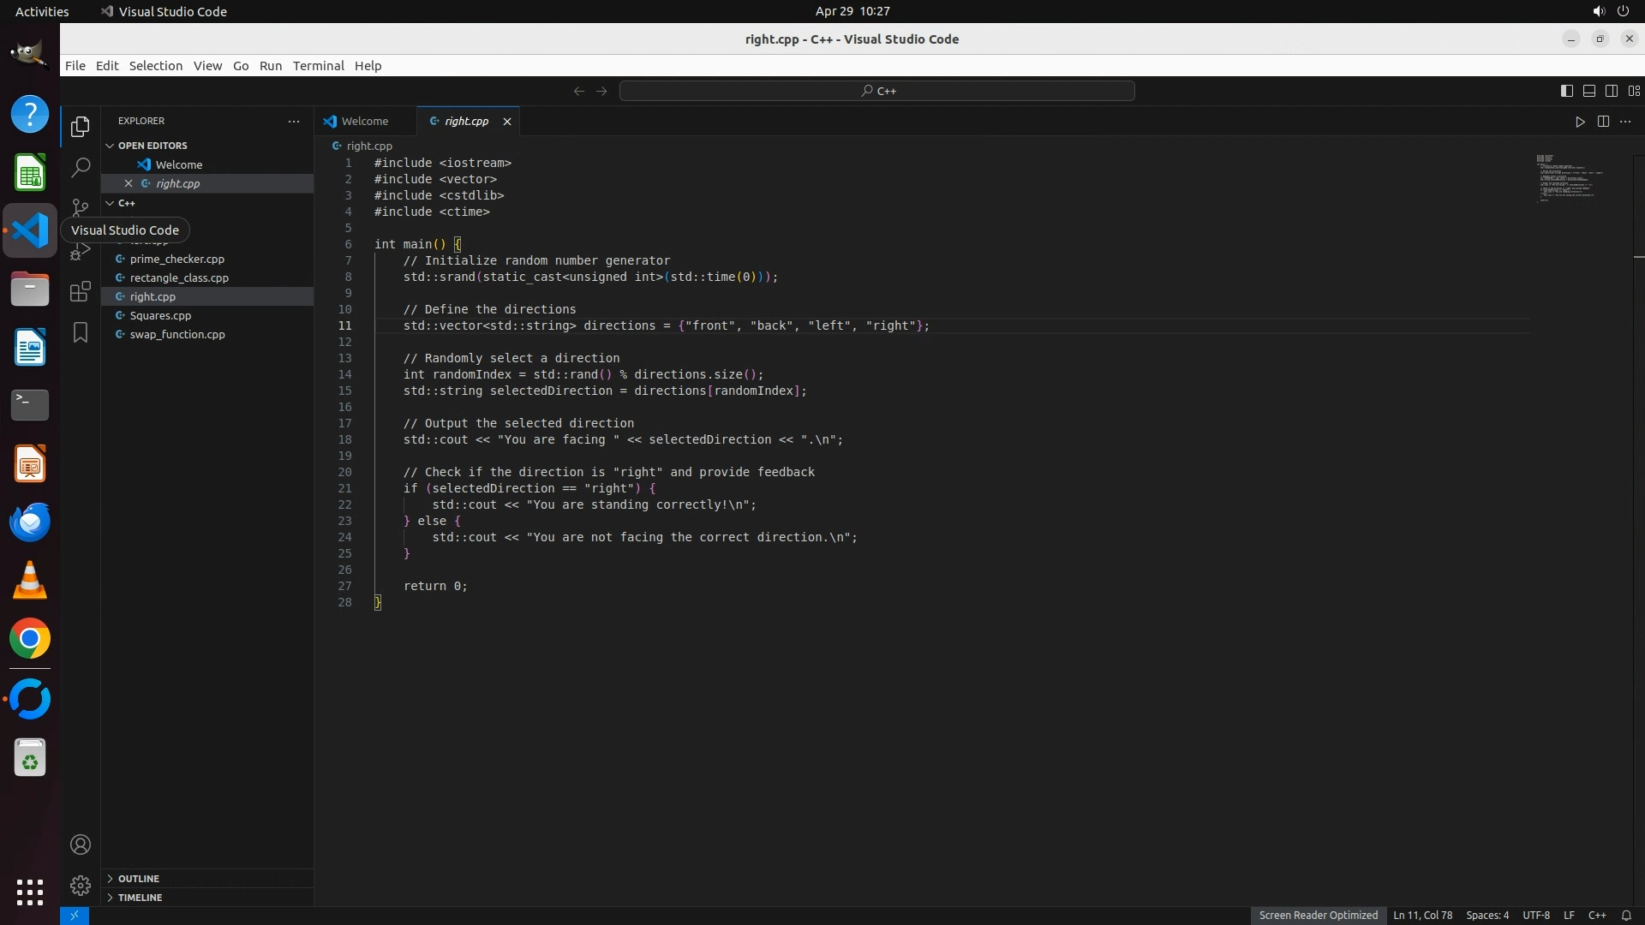Toggle the secondary side bar
Viewport: 1645px width, 925px height.
click(1612, 91)
